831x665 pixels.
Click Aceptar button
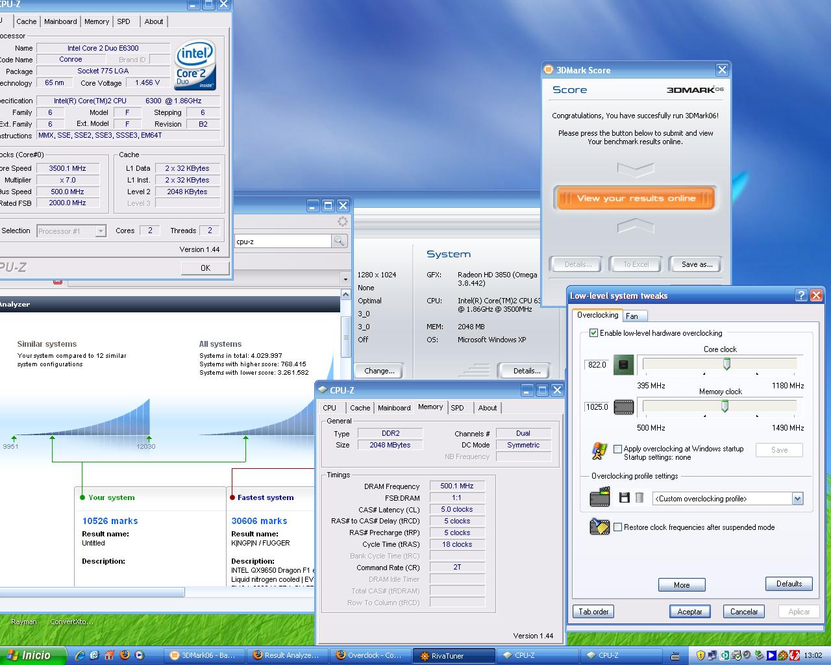pyautogui.click(x=689, y=612)
